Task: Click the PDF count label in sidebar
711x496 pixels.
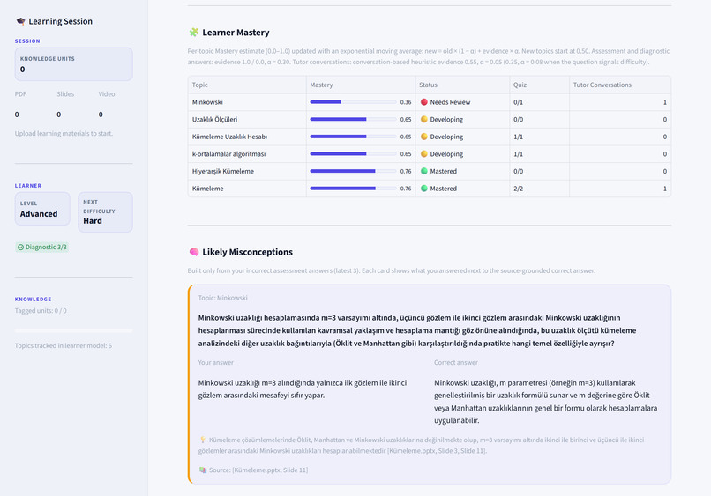Action: [20, 93]
